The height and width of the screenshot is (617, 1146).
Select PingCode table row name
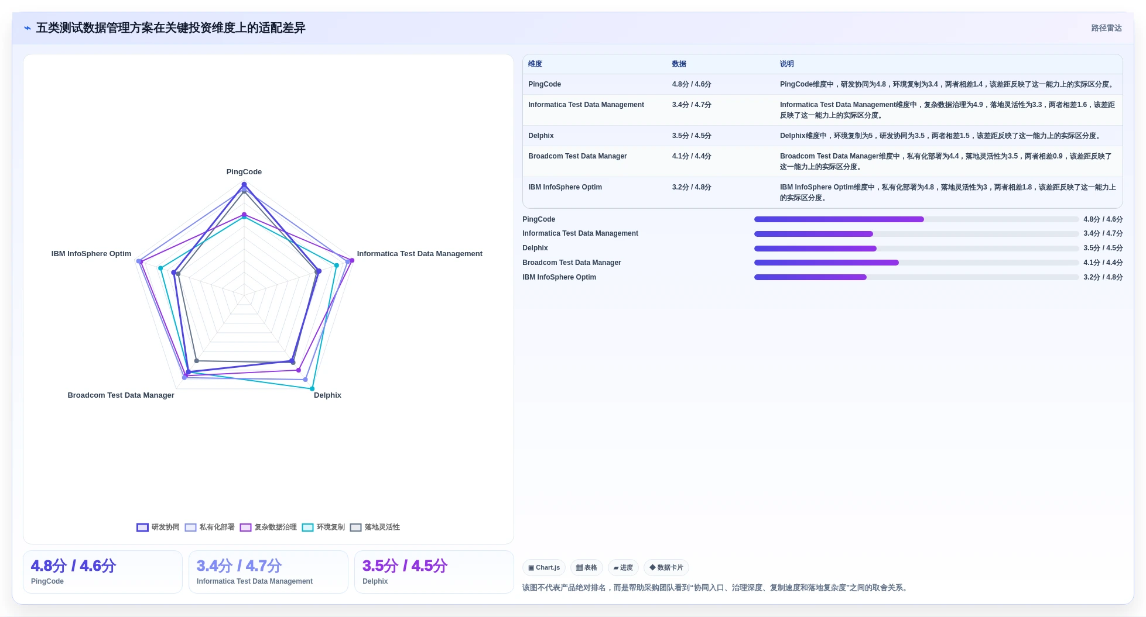(x=545, y=84)
